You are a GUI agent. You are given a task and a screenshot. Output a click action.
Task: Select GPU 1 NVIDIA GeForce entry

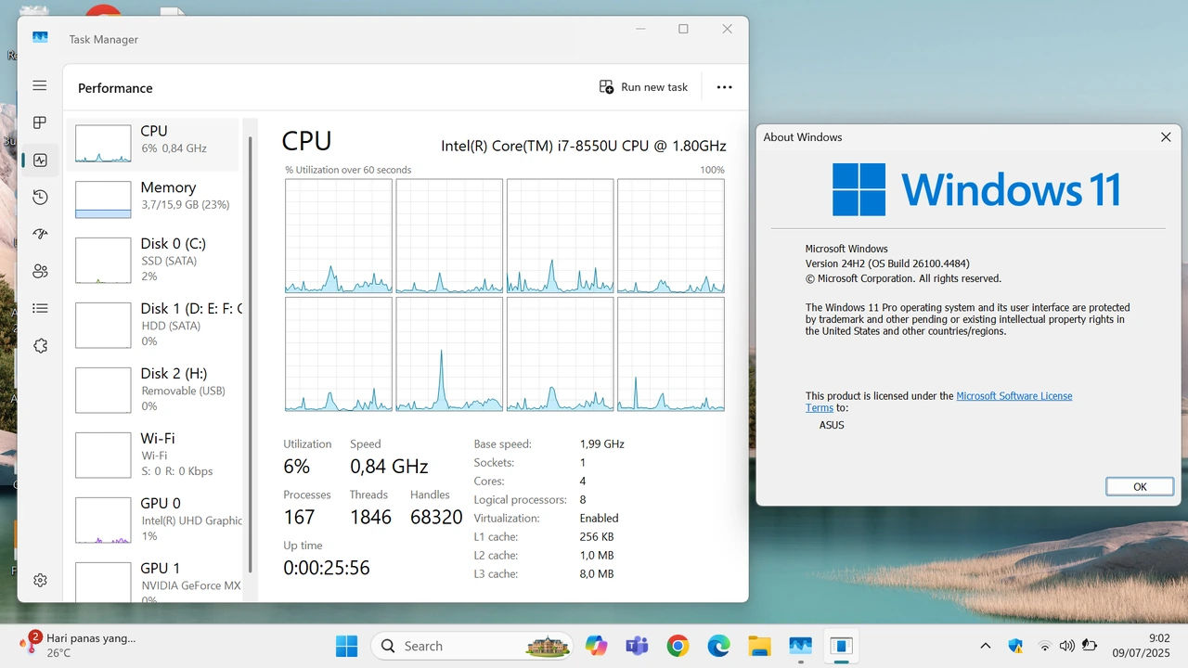[x=153, y=581]
